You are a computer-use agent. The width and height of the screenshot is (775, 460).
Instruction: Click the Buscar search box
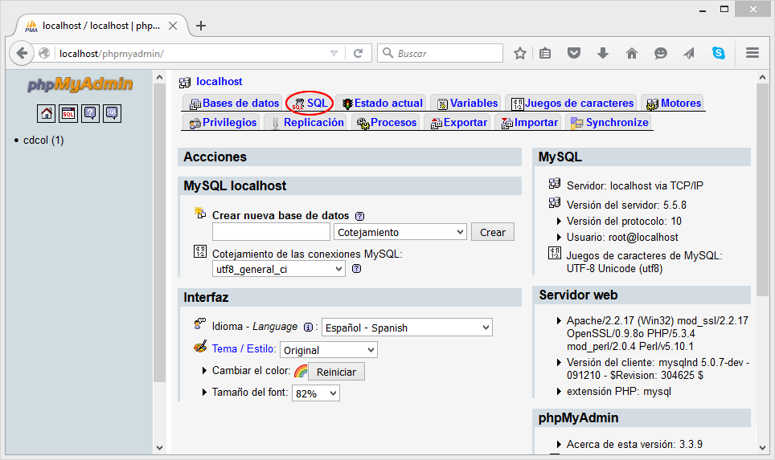440,53
